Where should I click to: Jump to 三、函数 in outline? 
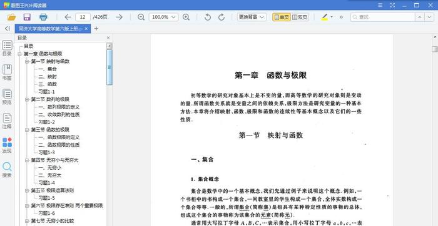[48, 84]
